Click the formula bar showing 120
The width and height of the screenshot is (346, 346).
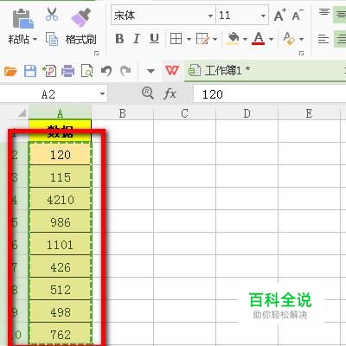(269, 94)
